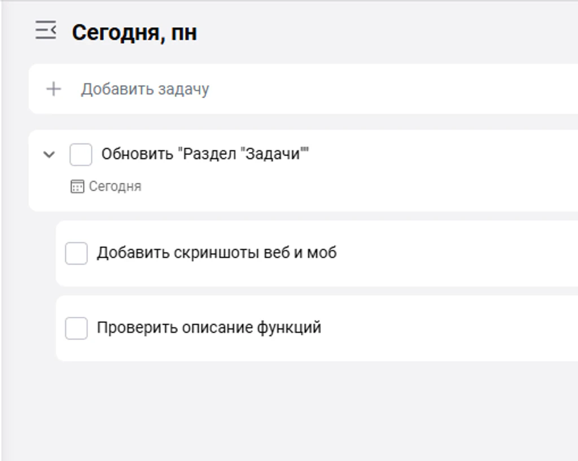Mark Проверить описание функций as done
Viewport: 578px width, 461px height.
tap(76, 328)
